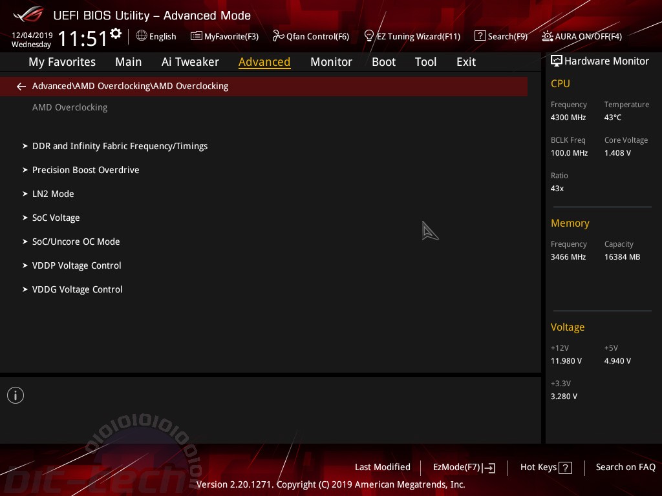Click +5V value 4.940 V
This screenshot has width=662, height=496.
617,361
